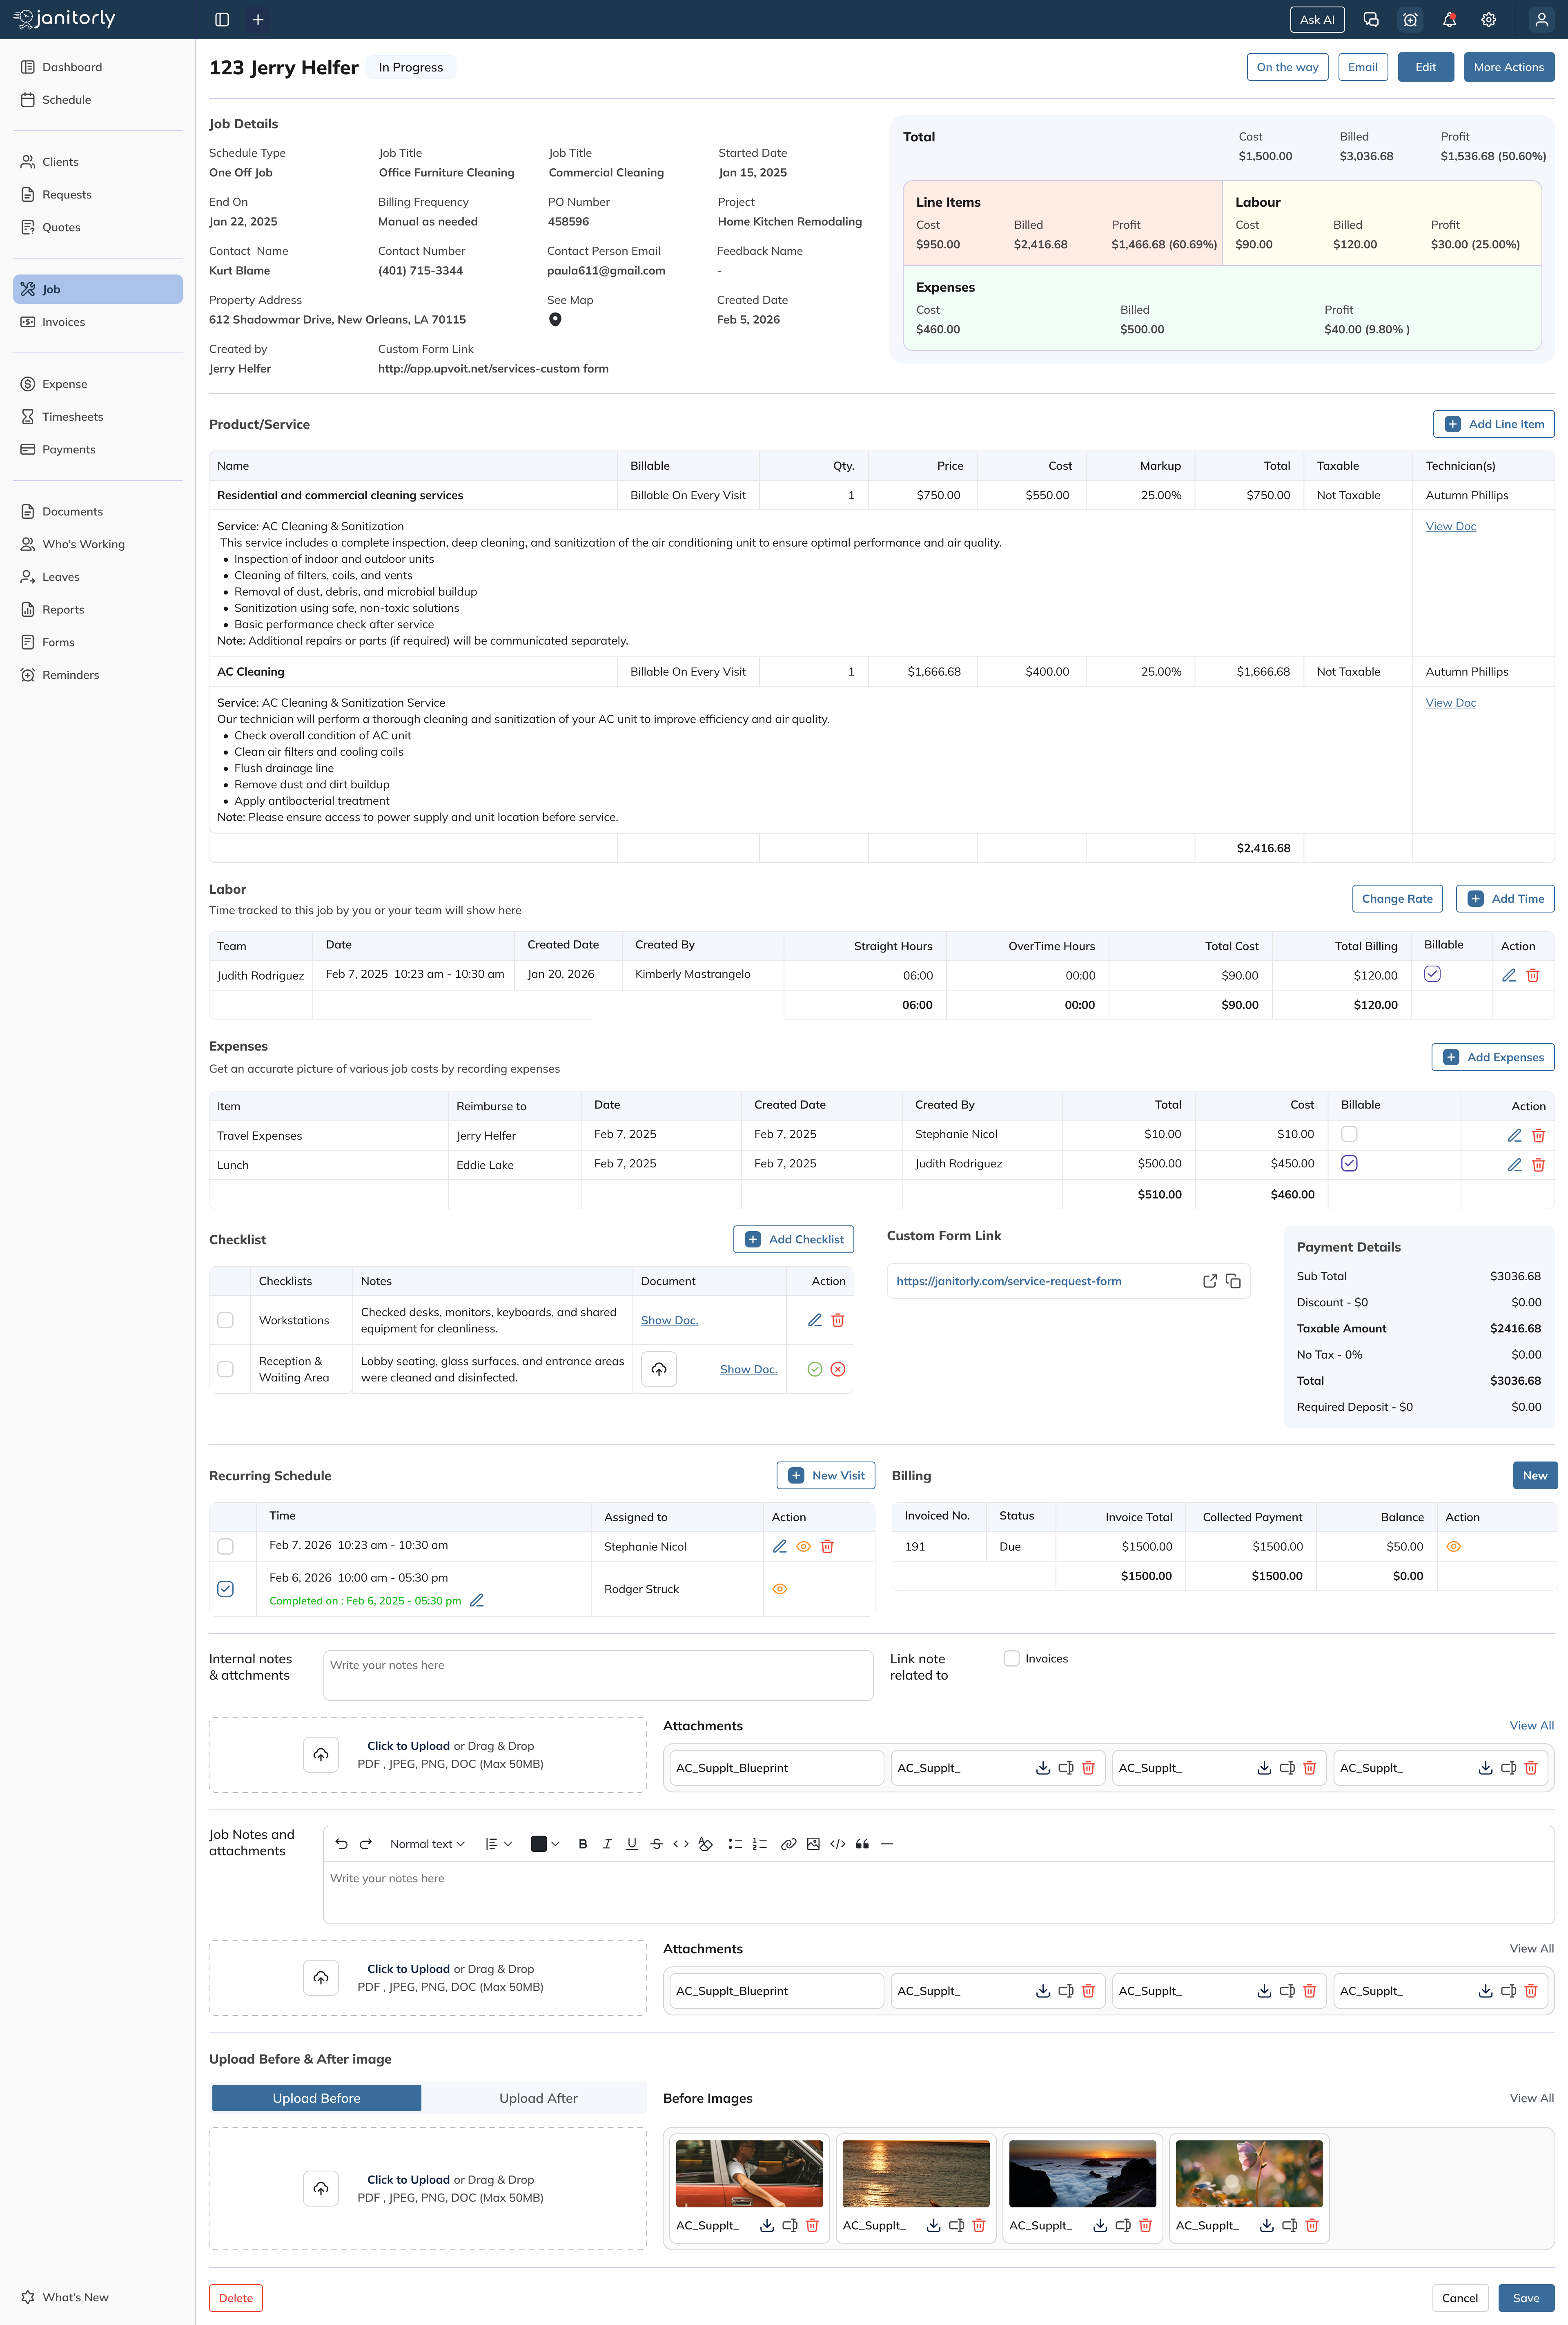The width and height of the screenshot is (1568, 2325).
Task: Click the plus icon in the top bar
Action: coord(258,20)
